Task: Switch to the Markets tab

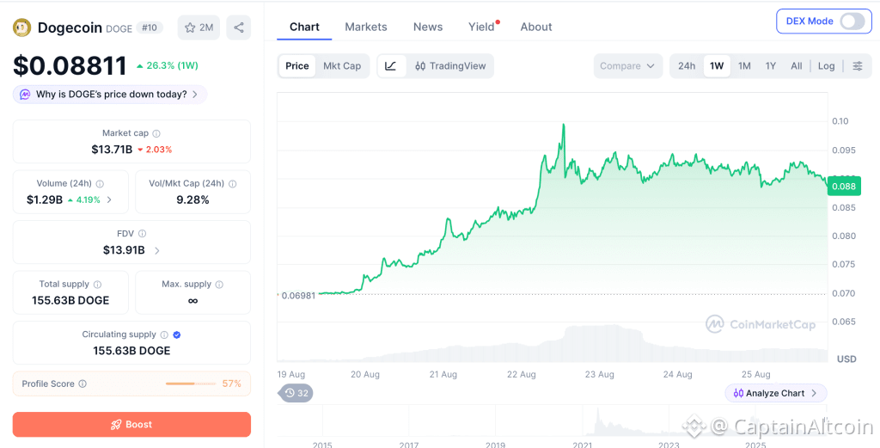Action: point(366,27)
